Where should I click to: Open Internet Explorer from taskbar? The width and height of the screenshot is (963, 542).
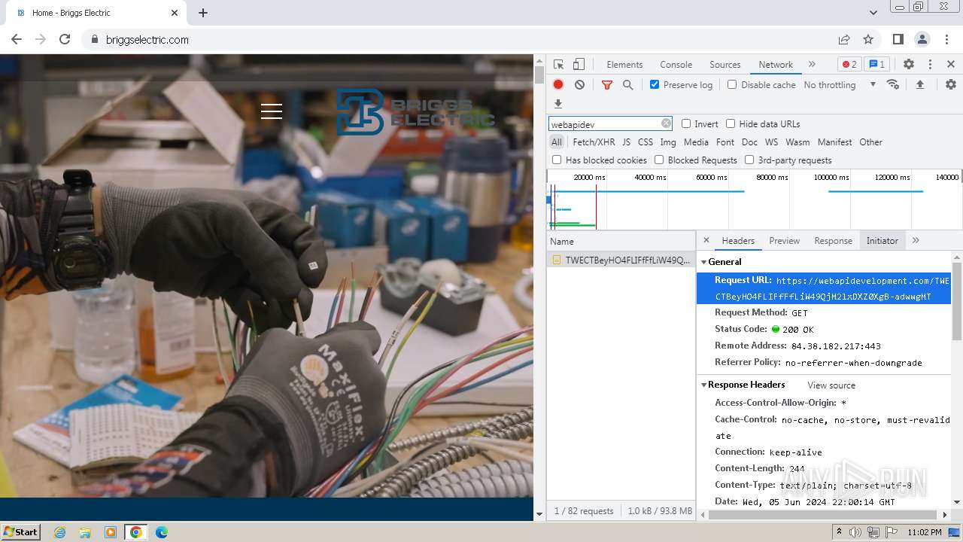(60, 532)
